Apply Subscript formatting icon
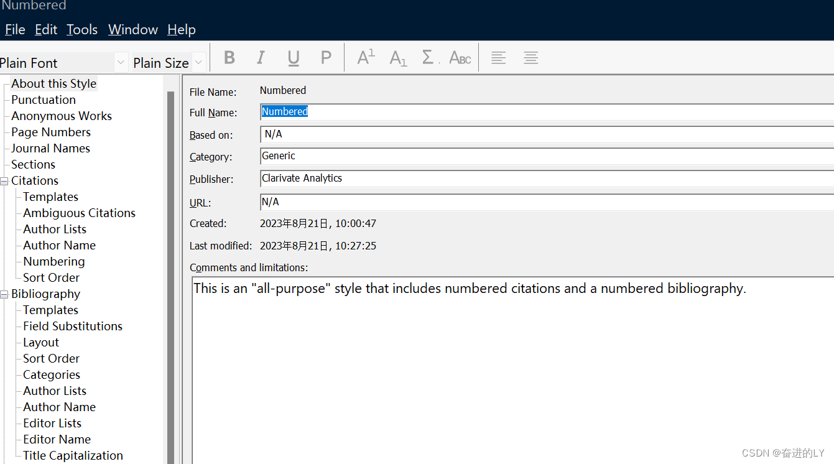The image size is (834, 464). 398,58
